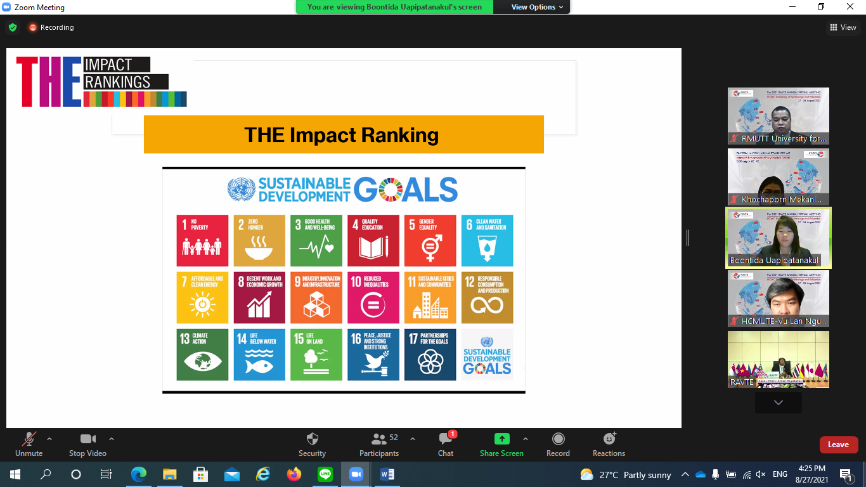Unmute the microphone
The width and height of the screenshot is (866, 487).
(x=29, y=444)
